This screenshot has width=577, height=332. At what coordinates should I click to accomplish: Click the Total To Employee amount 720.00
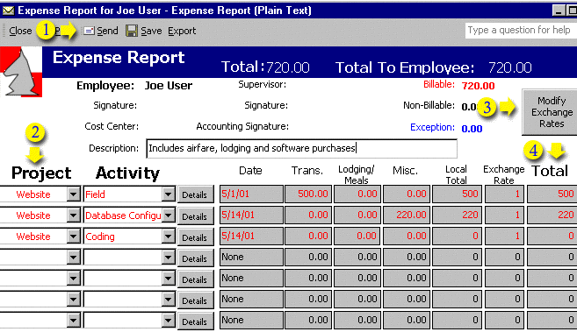(509, 67)
